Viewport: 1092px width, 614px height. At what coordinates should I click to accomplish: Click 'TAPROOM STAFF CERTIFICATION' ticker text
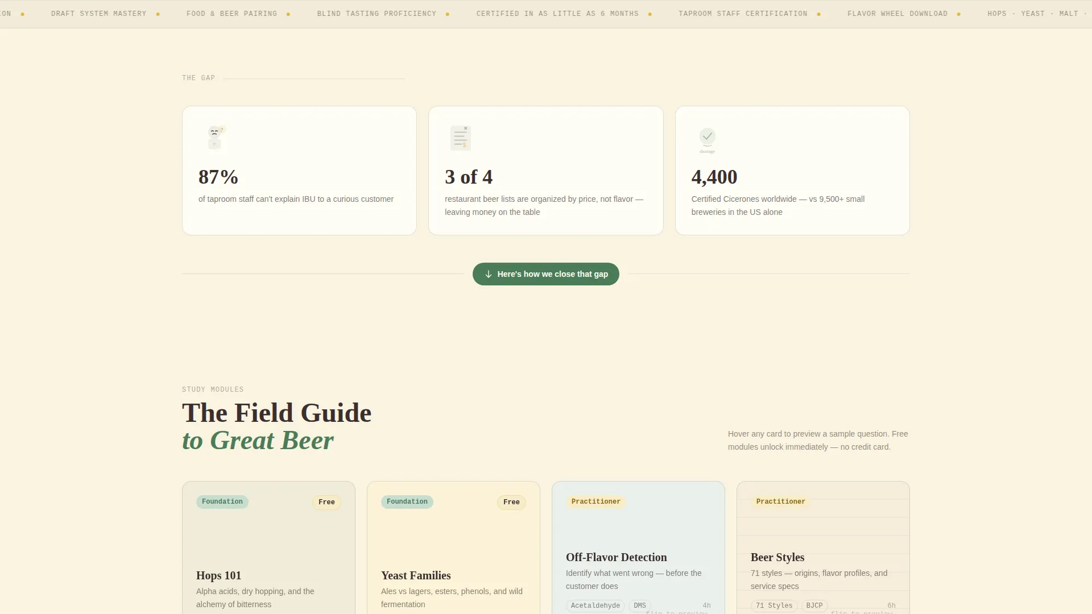click(743, 14)
